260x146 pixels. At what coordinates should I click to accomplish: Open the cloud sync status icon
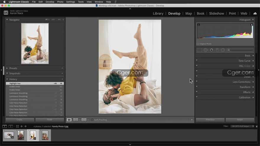(255, 13)
